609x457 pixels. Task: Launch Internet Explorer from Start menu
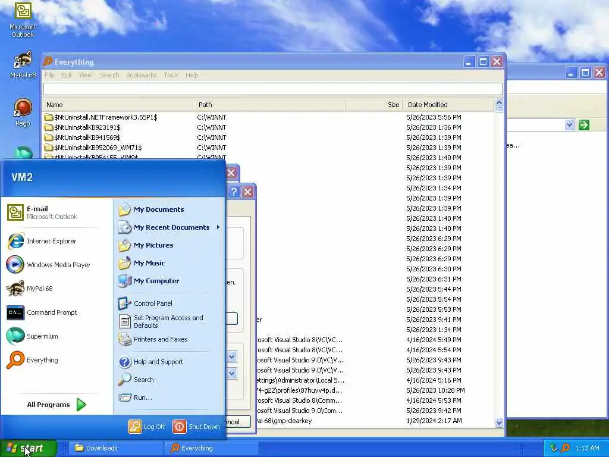pyautogui.click(x=56, y=241)
